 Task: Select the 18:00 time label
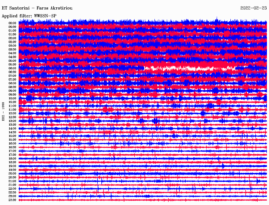pyautogui.click(x=12, y=158)
